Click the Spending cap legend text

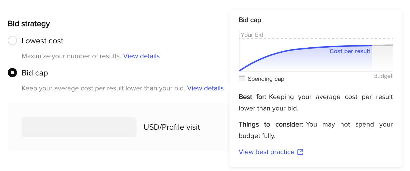(266, 79)
